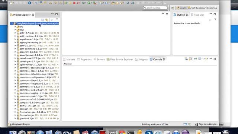Click the blue Google services toolbar icon

tap(30, 3)
